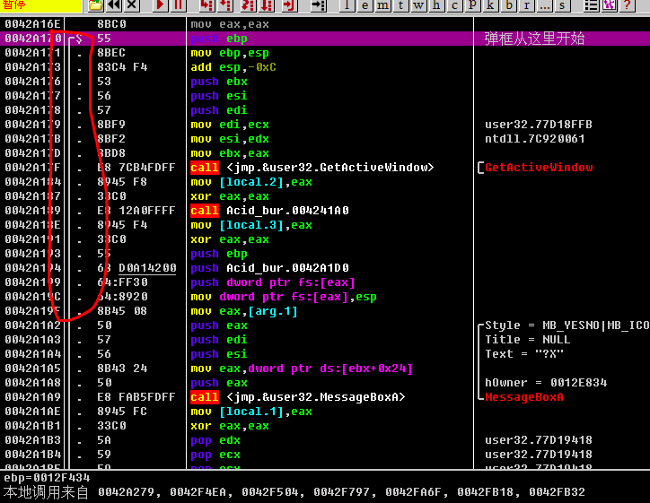Image resolution: width=650 pixels, height=503 pixels.
Task: Open the References window with the 'r' button
Action: point(526,5)
